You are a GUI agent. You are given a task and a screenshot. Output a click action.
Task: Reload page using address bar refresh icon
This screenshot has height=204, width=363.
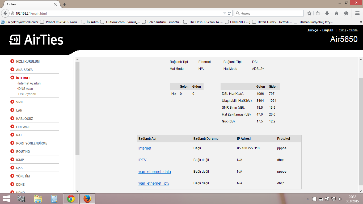229,13
